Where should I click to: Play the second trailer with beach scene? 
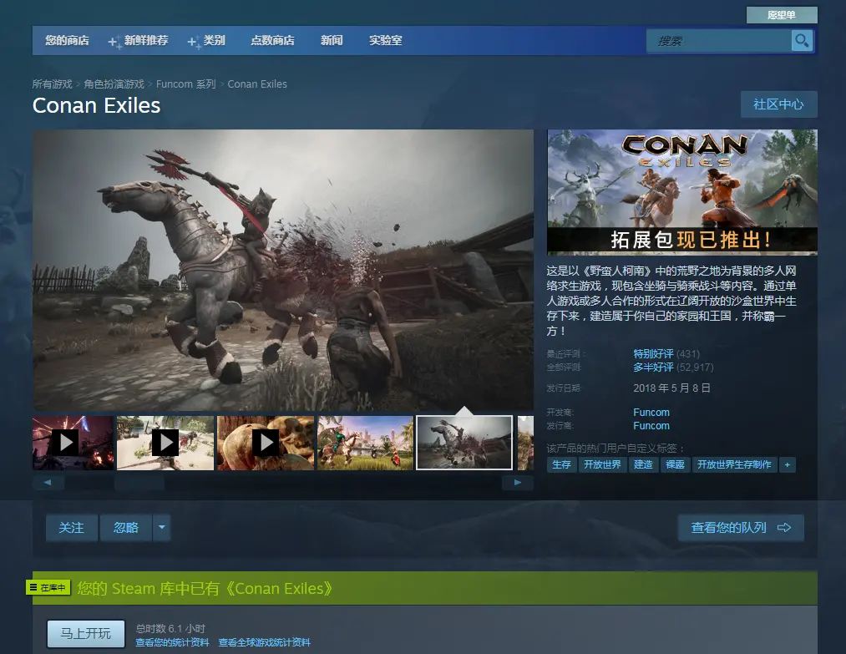tap(165, 443)
